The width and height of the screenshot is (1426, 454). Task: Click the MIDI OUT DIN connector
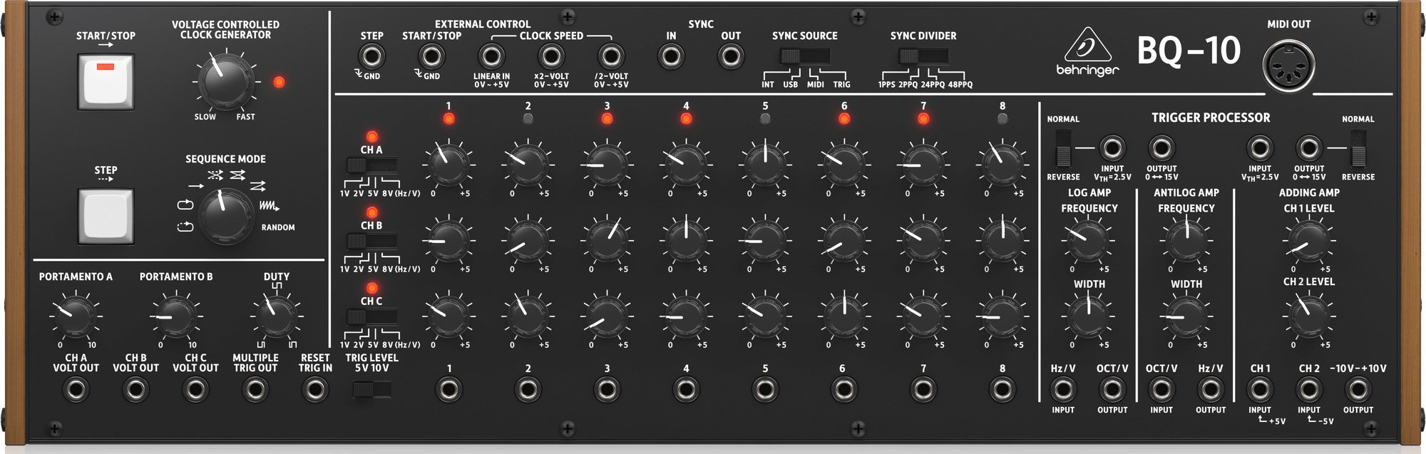tap(1288, 66)
